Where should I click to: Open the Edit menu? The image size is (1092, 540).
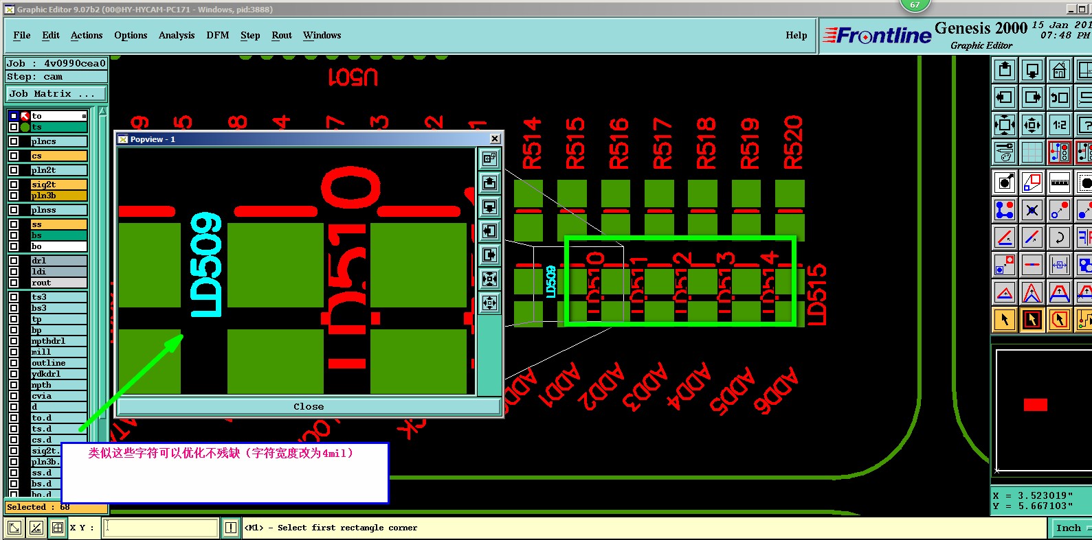pyautogui.click(x=51, y=35)
